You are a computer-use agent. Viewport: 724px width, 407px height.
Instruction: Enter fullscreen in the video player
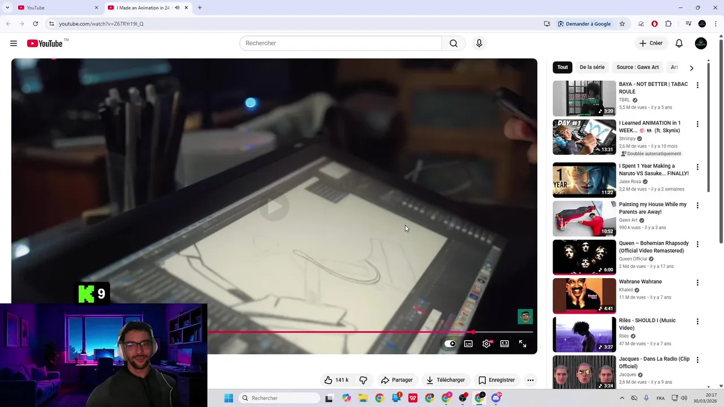pyautogui.click(x=523, y=344)
